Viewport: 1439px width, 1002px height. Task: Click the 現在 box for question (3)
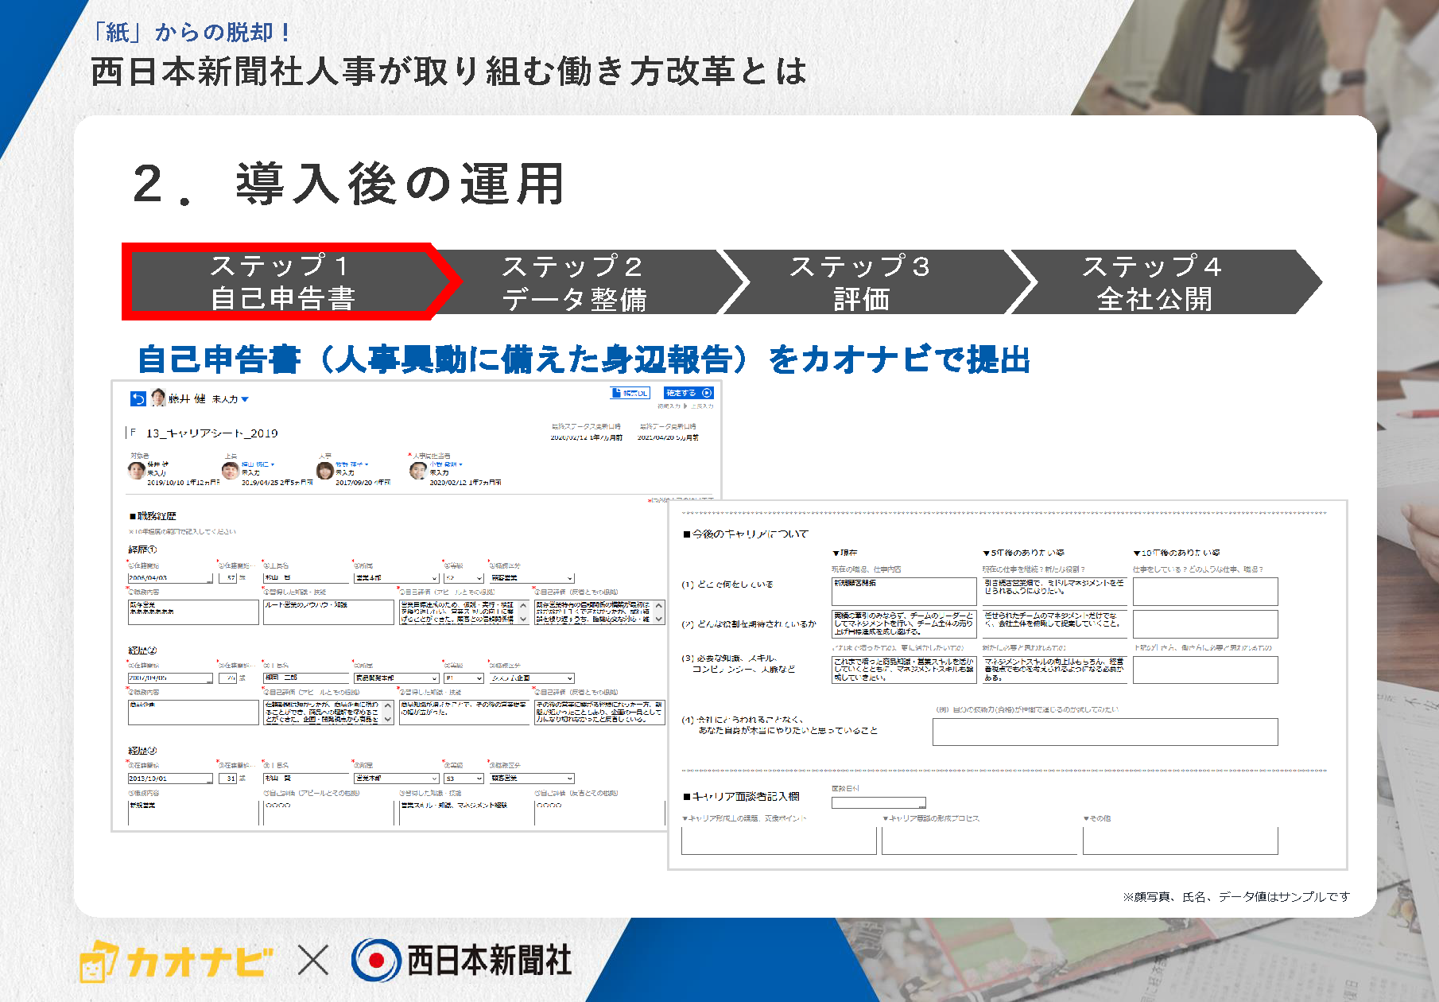point(904,670)
